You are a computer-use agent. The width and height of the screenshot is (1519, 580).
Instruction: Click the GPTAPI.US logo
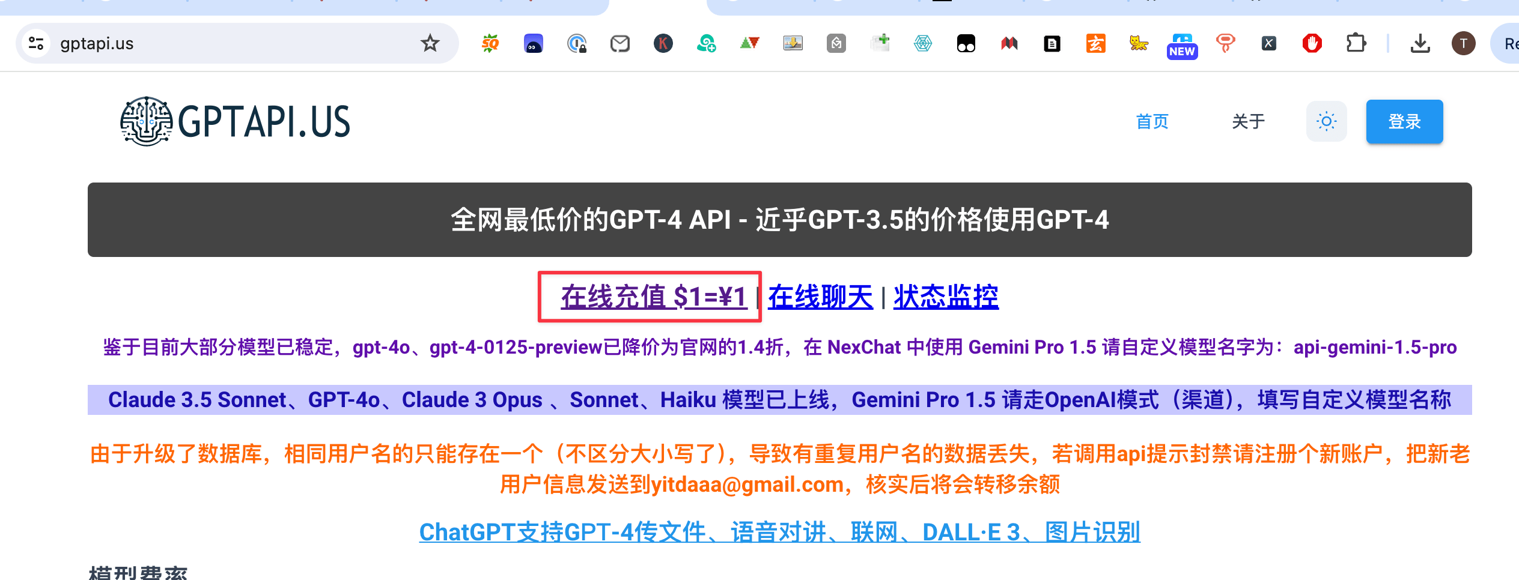pos(235,121)
